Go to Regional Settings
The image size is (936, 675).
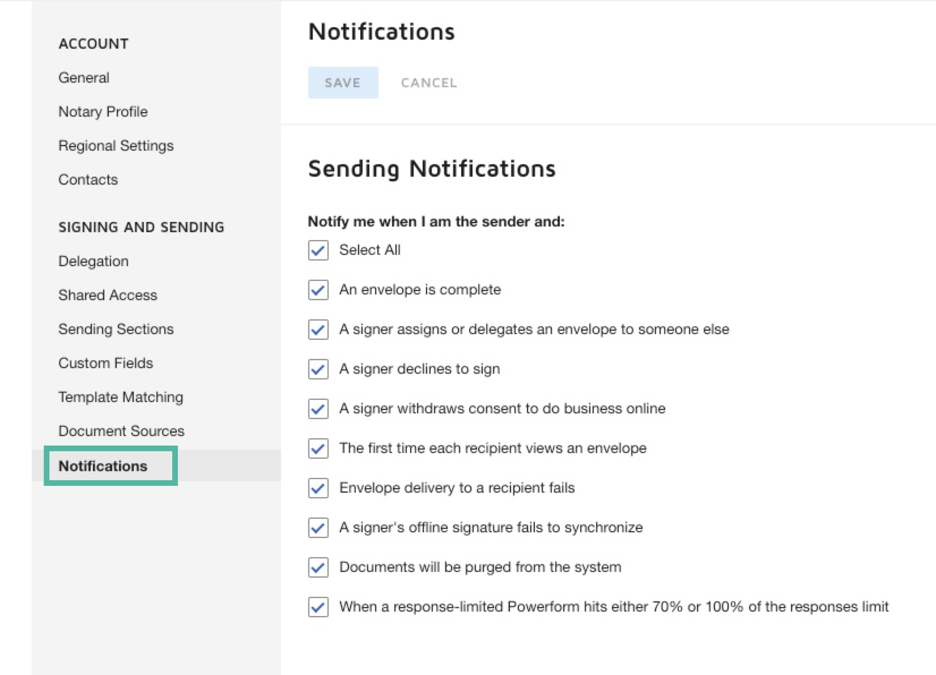tap(116, 146)
